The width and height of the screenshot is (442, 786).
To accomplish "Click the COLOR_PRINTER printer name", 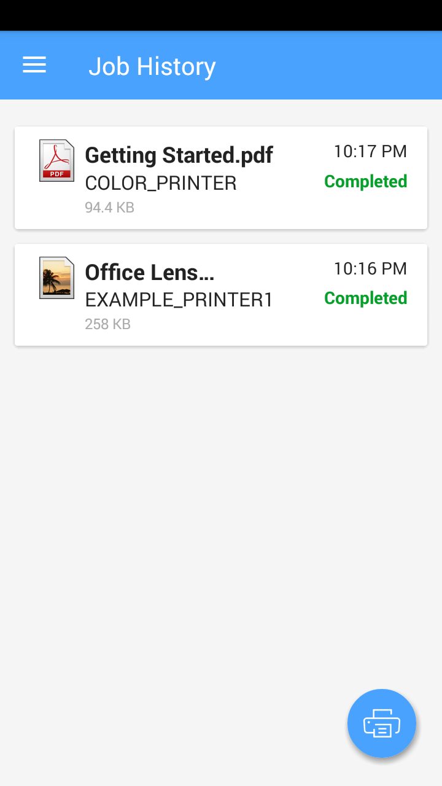I will click(160, 183).
